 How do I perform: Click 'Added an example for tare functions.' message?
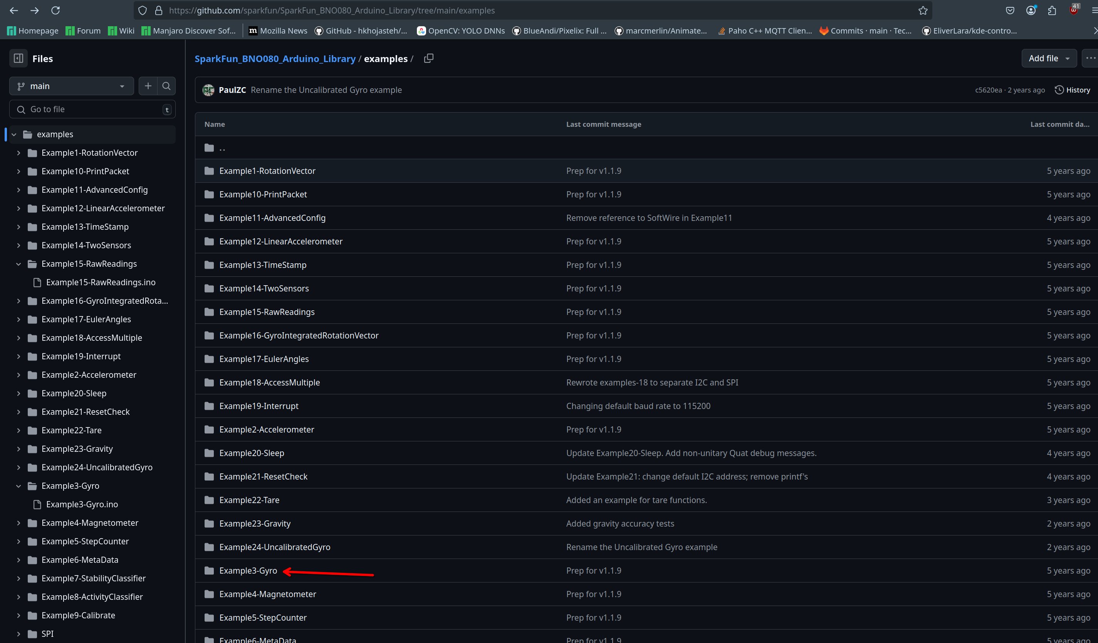[x=636, y=500]
